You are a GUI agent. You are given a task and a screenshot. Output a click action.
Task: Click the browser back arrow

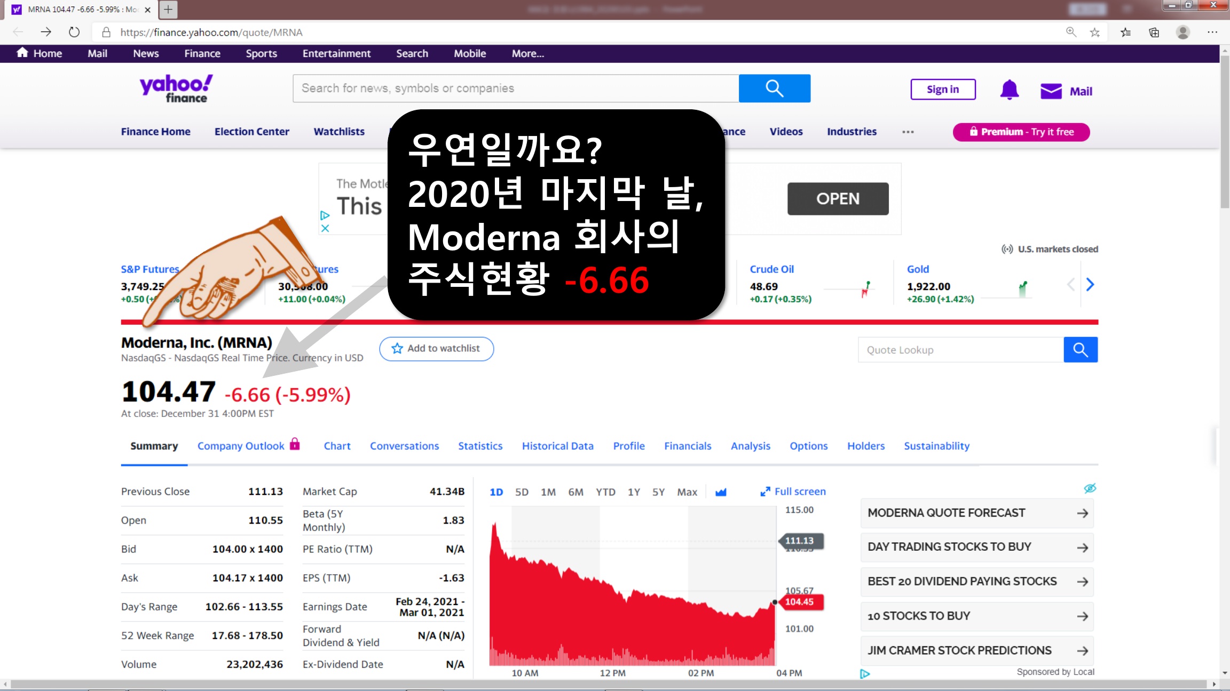tap(18, 32)
